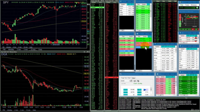Click scroll-up arrow in Counter Trade 2

(x=151, y=4)
